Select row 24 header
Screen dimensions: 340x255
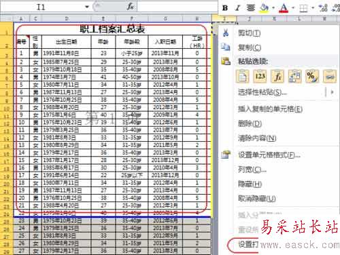pyautogui.click(x=6, y=214)
